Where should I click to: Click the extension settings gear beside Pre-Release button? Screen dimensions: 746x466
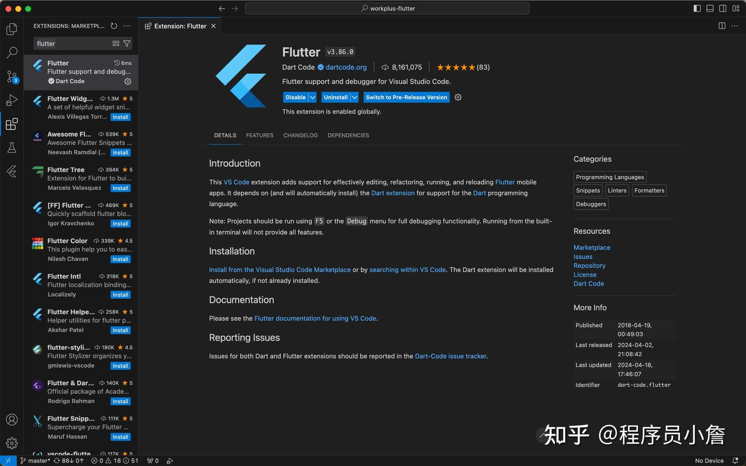point(457,97)
